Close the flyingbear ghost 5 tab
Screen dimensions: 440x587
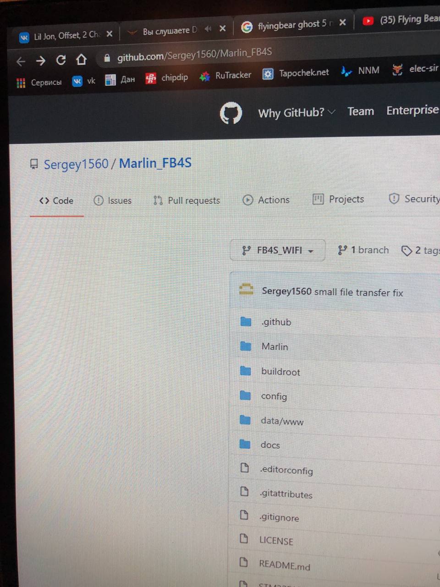point(342,22)
